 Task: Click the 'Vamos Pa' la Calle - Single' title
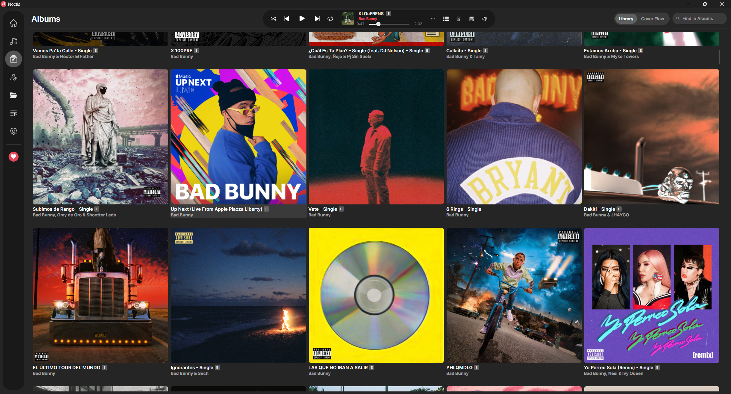pos(62,51)
